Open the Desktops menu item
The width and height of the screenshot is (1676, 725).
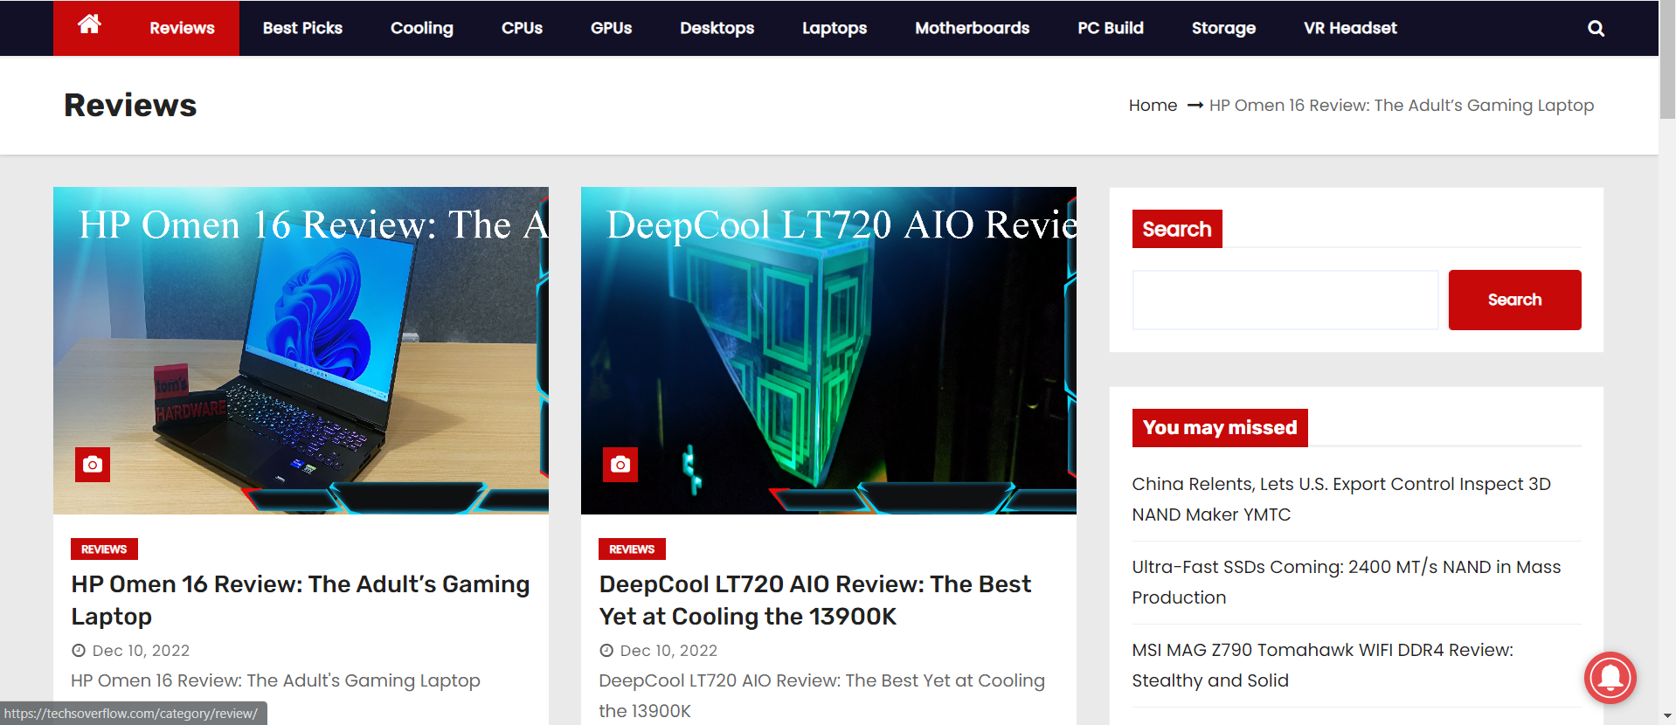[x=717, y=28]
